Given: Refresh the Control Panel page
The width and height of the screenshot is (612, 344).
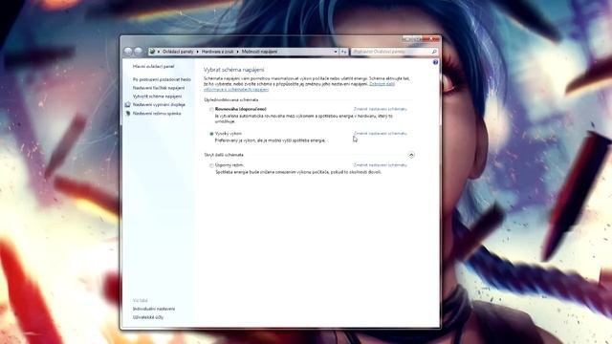Looking at the screenshot, I should click(343, 52).
